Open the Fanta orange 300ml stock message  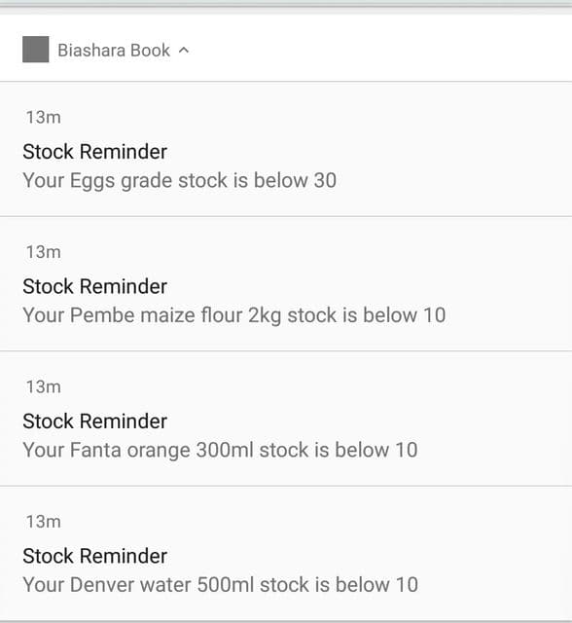pos(220,450)
